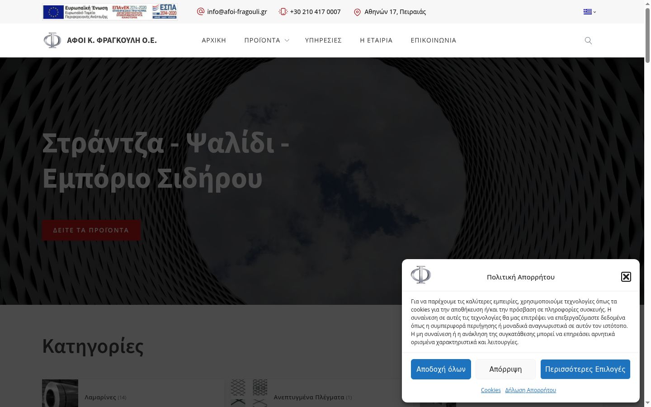Image resolution: width=651 pixels, height=407 pixels.
Task: Click the Αθηνών 17, Πειραιάς address
Action: pyautogui.click(x=395, y=12)
